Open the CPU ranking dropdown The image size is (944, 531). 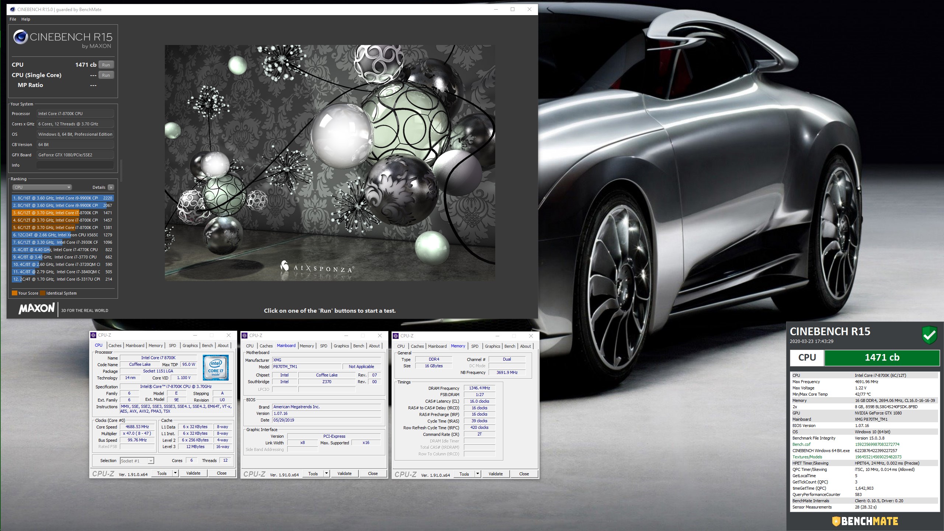tap(42, 187)
